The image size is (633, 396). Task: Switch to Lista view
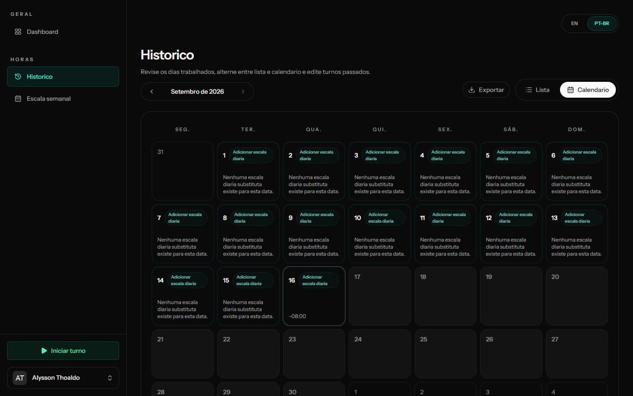click(x=537, y=90)
